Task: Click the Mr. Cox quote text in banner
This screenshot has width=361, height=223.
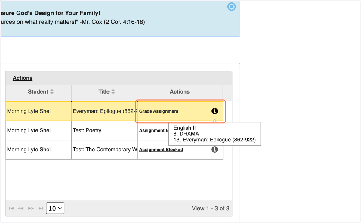Action: [x=73, y=22]
